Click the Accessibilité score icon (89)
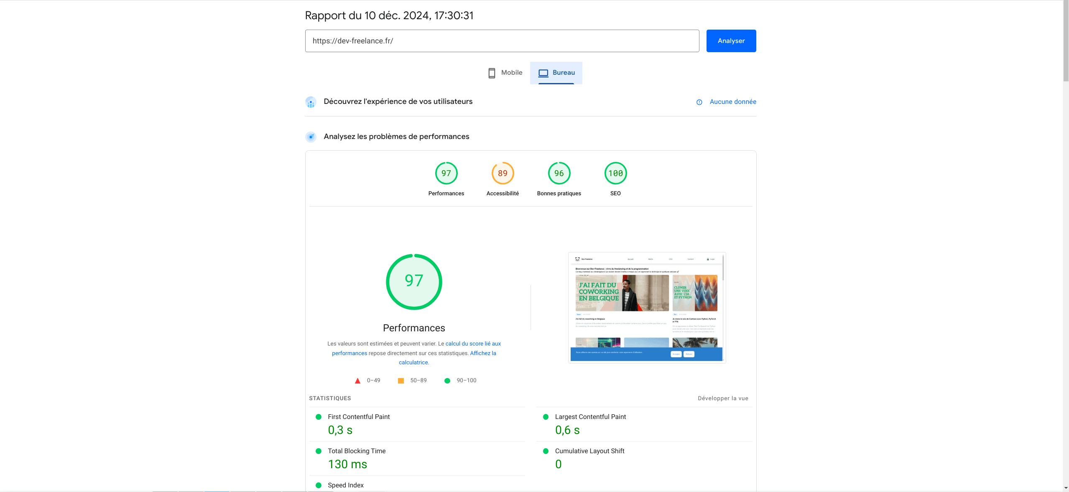The height and width of the screenshot is (492, 1069). [503, 173]
